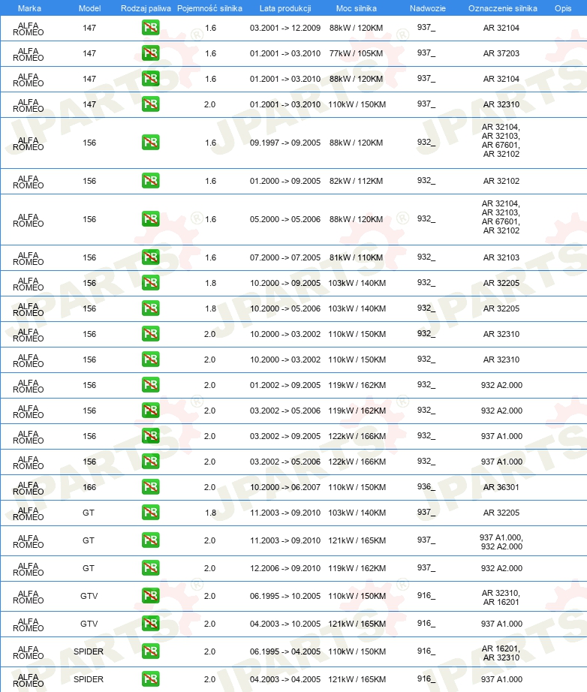
Task: Select the 77kW / 105KM power cell
Action: (356, 53)
